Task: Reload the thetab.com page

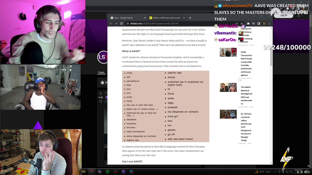Action: click(x=121, y=23)
